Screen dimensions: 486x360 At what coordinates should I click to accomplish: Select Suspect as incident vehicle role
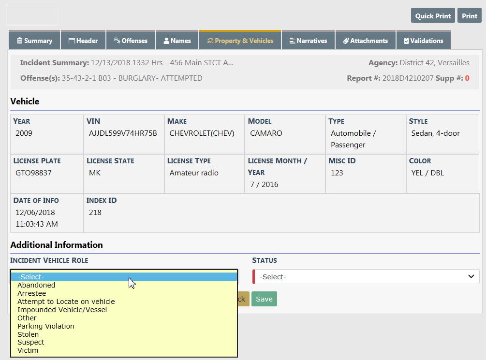[x=30, y=342]
